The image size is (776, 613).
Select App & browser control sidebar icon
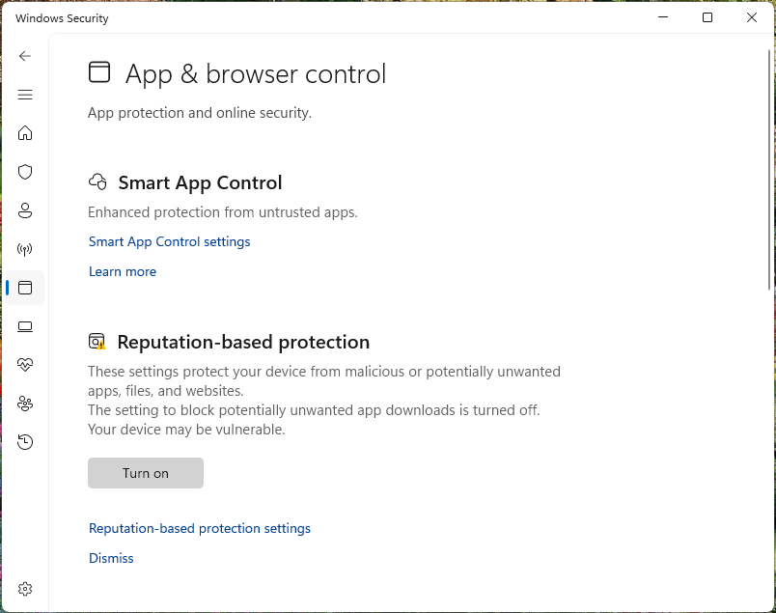(x=25, y=288)
